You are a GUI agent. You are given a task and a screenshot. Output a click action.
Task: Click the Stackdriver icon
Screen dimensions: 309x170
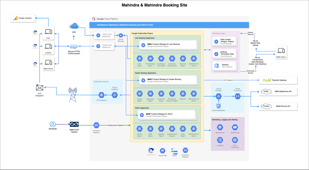pyautogui.click(x=220, y=127)
